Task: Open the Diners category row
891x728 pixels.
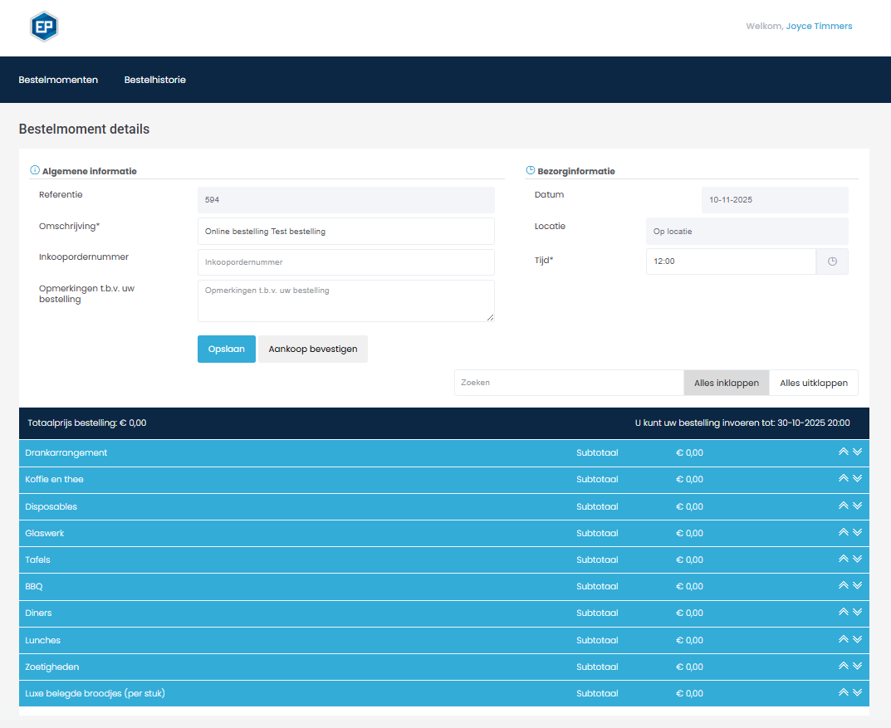Action: pos(39,613)
